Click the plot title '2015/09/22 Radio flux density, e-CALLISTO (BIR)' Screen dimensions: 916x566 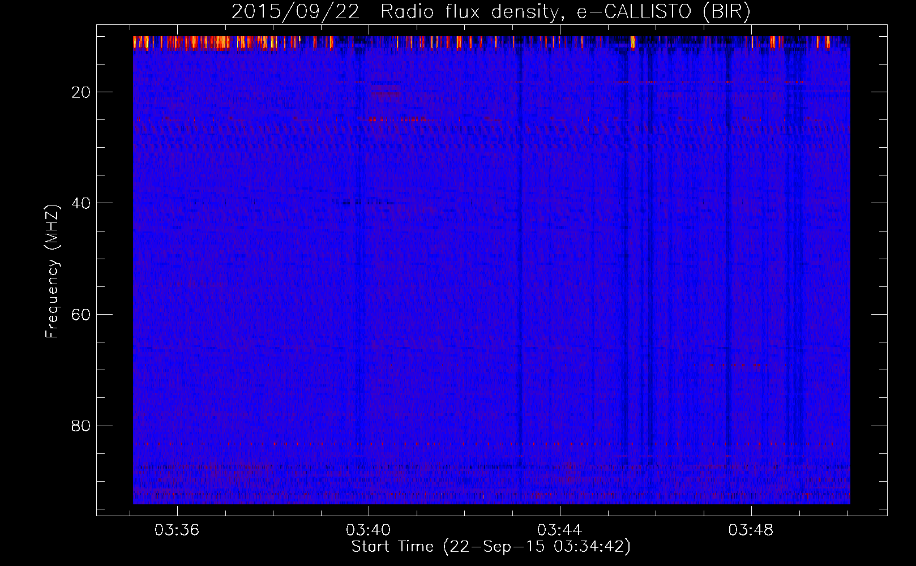(x=491, y=12)
